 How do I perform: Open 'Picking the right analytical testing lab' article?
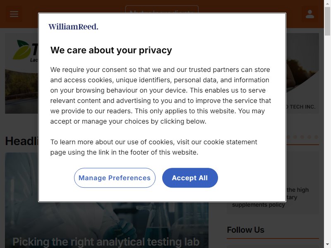(106, 242)
